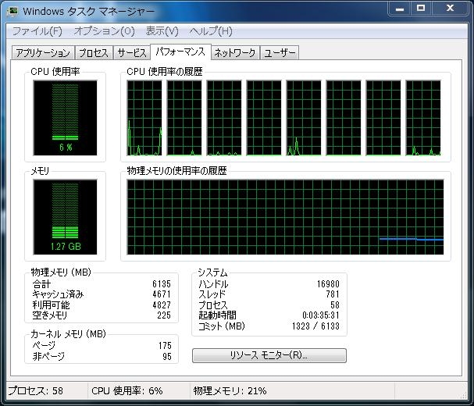Click the 利用可能 value 4827

162,304
